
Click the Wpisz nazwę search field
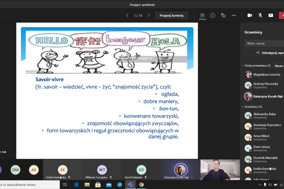point(264,43)
